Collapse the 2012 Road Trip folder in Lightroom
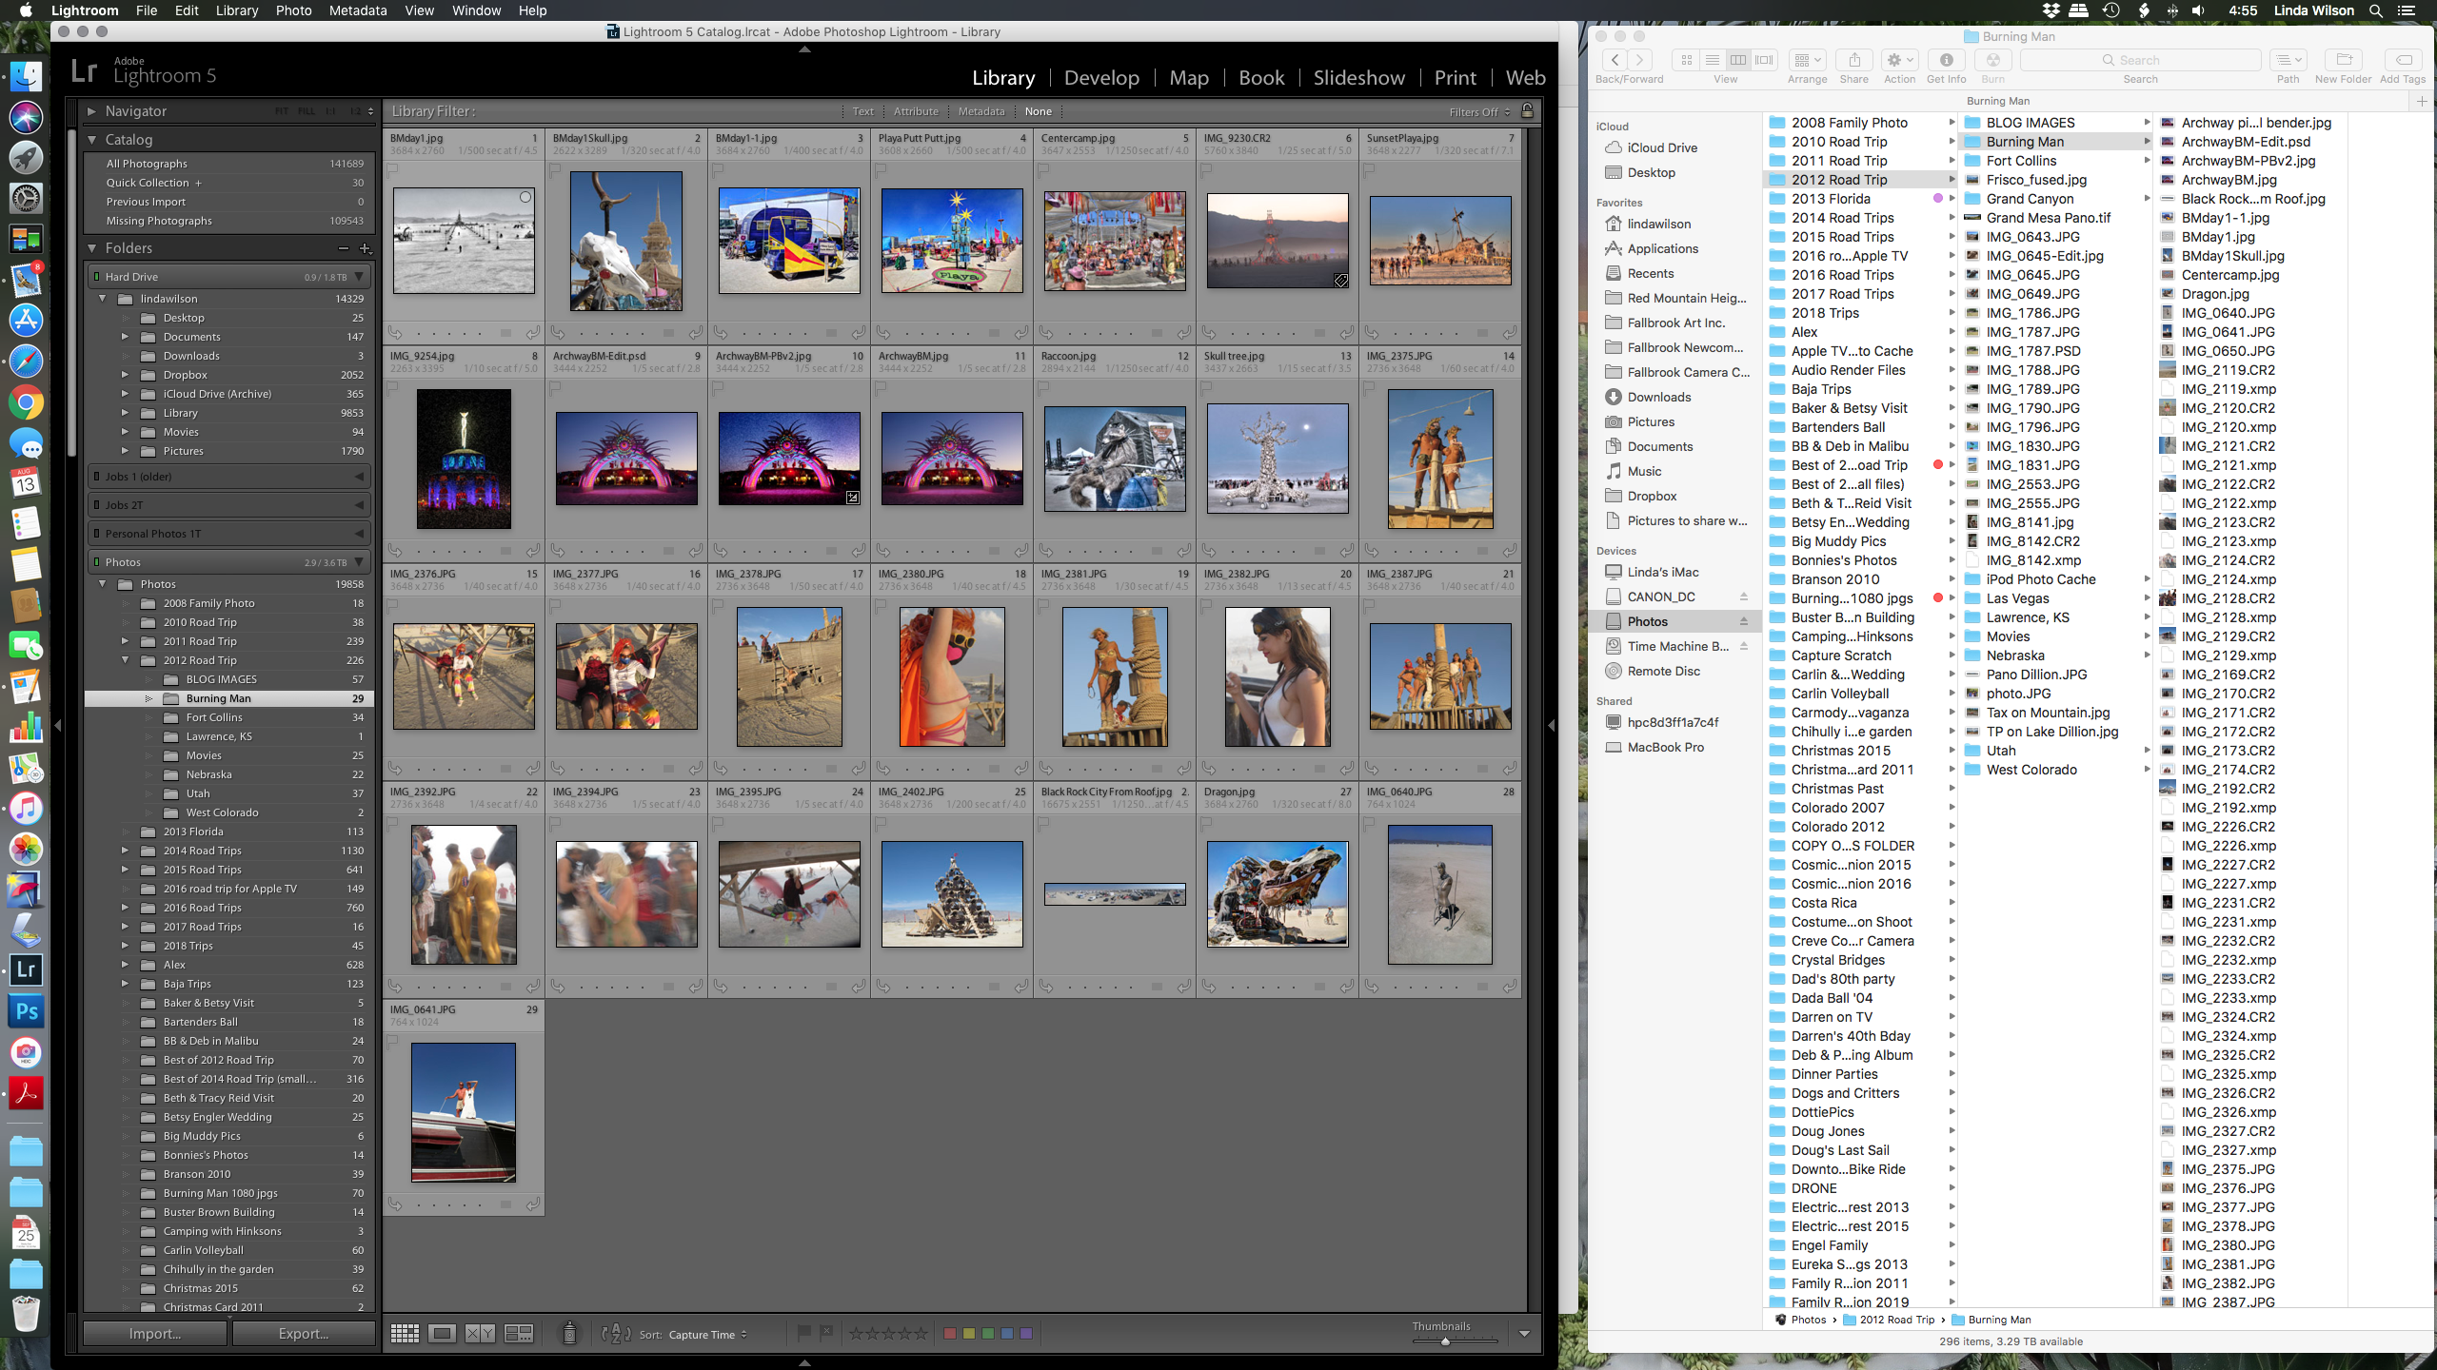 click(125, 660)
